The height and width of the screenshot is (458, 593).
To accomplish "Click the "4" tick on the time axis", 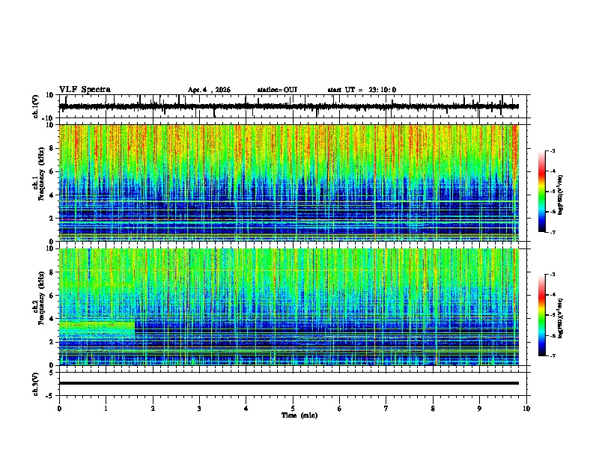I will coord(246,409).
